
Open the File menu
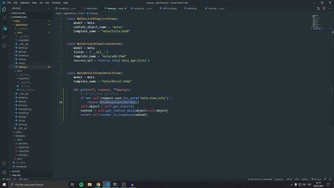(9, 3)
